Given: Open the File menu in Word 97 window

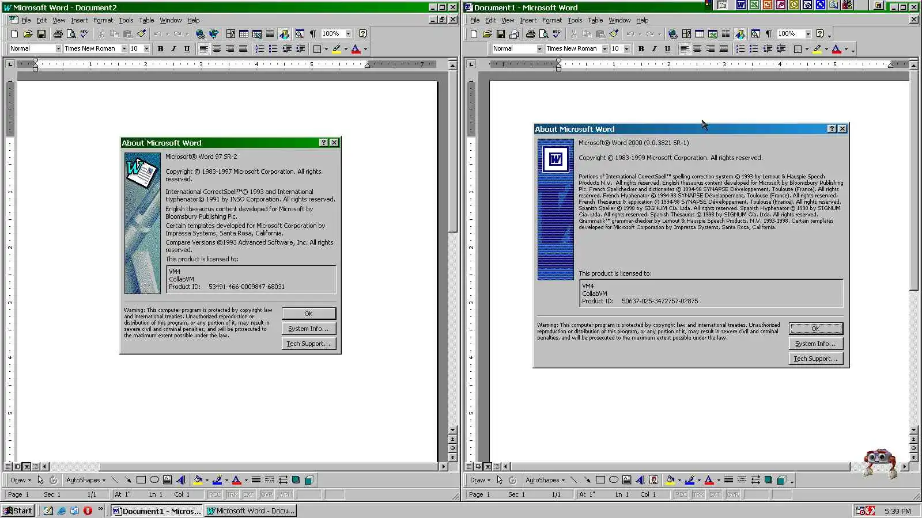Looking at the screenshot, I should click(x=26, y=20).
